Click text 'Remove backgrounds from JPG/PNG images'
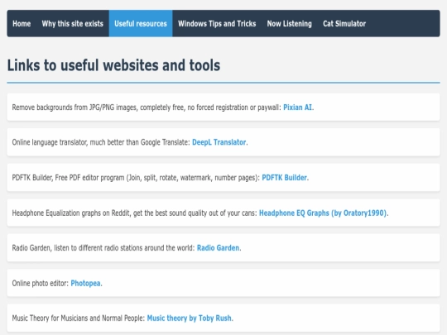The height and width of the screenshot is (335, 447). click(x=74, y=108)
